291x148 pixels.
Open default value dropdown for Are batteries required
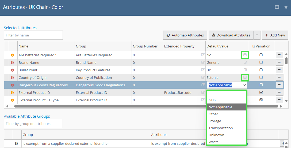[245, 55]
